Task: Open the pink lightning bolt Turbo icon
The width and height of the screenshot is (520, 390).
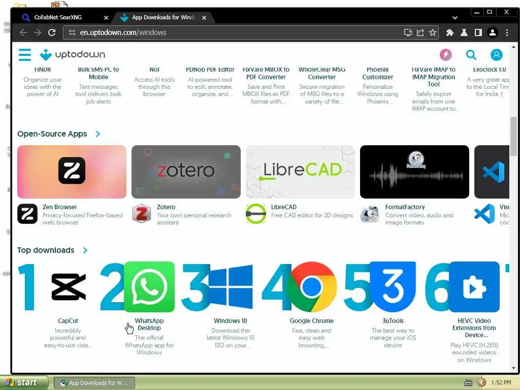Action: [x=445, y=55]
